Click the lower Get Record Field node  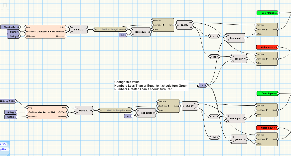point(47,112)
